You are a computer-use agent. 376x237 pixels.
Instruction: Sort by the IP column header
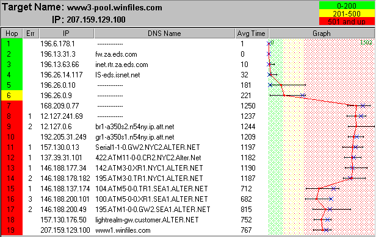[67, 34]
